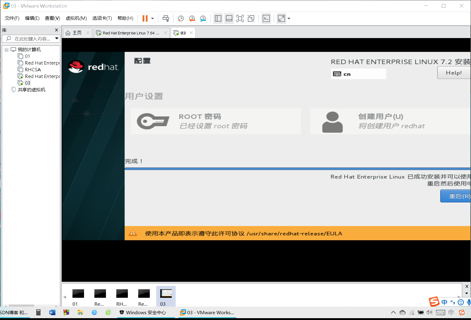Click the Help! button in installer

454,73
